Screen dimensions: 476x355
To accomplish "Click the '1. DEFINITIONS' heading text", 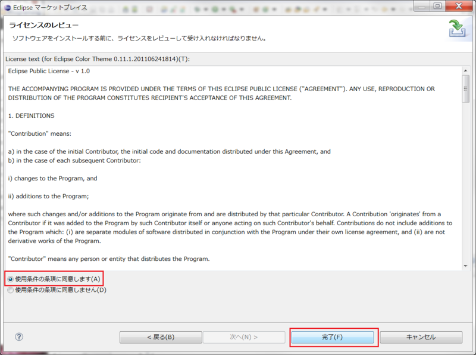I will 32,116.
